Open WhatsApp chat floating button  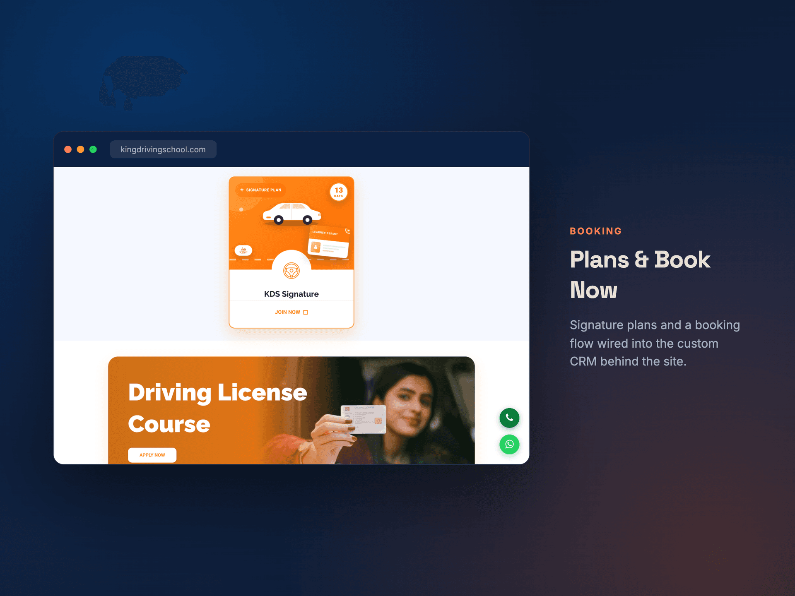[x=509, y=444]
